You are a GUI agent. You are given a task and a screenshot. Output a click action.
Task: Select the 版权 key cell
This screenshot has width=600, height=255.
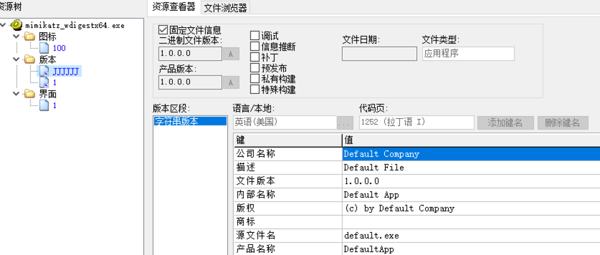point(287,208)
